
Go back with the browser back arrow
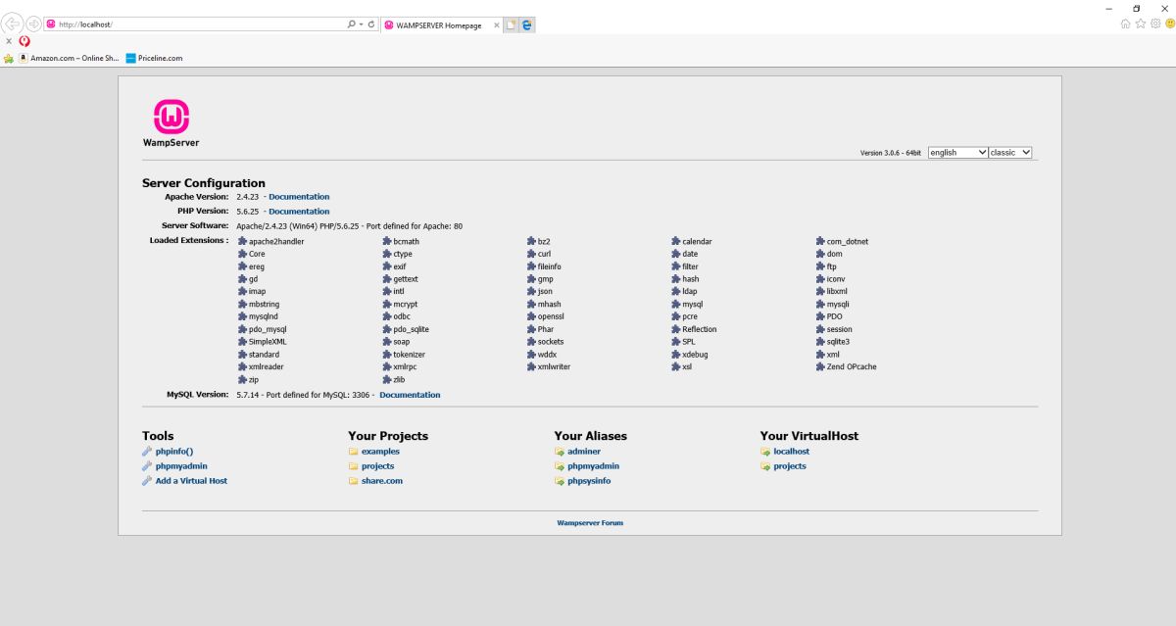point(13,24)
